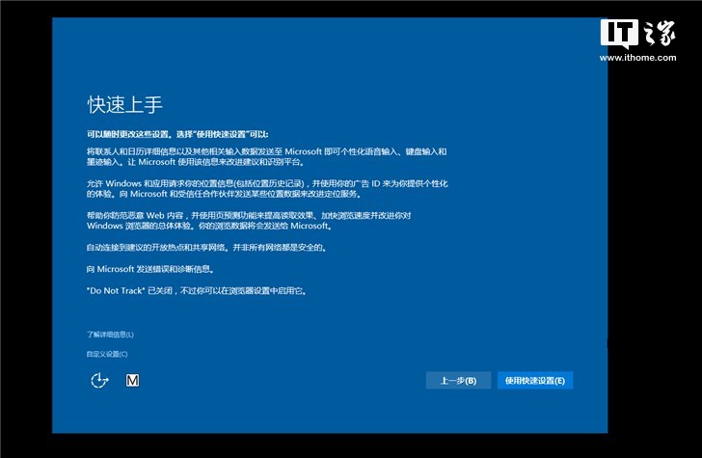Screen dimensions: 702x458
Task: Click the paragraph starting 帮助你防范恶意 Web 内容
Action: 249,221
